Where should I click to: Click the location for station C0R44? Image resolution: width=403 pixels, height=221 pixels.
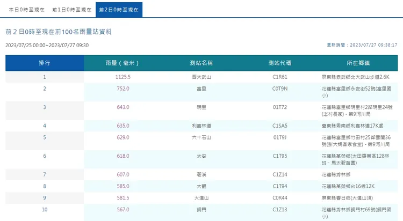[347, 198]
